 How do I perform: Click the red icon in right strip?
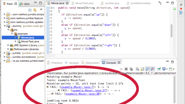(x=181, y=9)
